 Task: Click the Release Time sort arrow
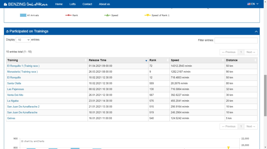[x=146, y=60]
